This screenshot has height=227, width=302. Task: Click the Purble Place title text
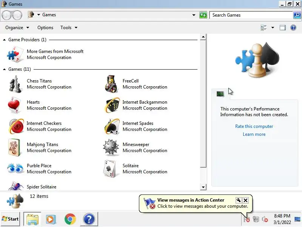pos(39,166)
